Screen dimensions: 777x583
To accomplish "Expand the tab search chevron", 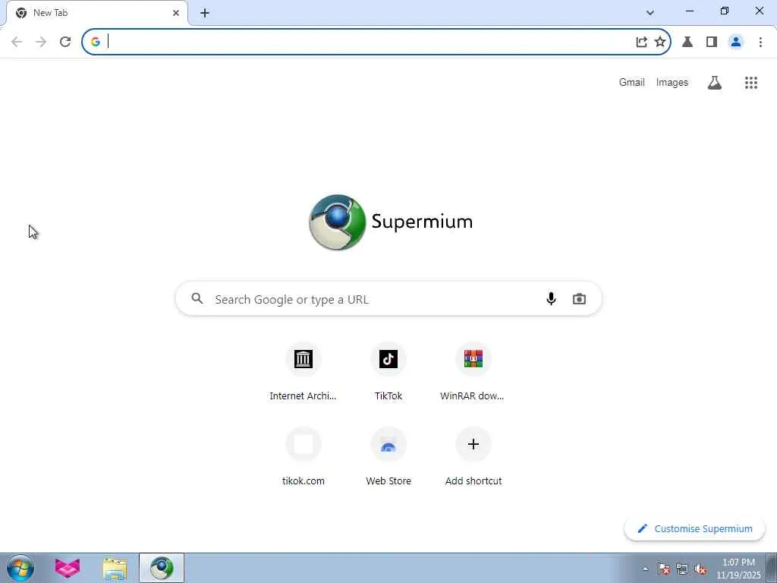I will point(650,13).
